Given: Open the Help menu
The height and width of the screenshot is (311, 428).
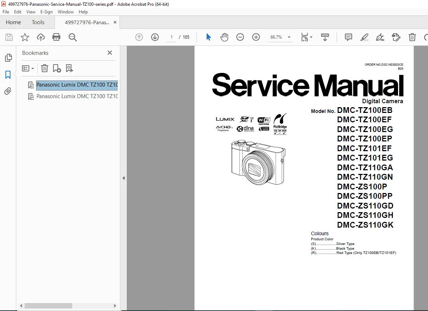Looking at the screenshot, I should point(83,12).
